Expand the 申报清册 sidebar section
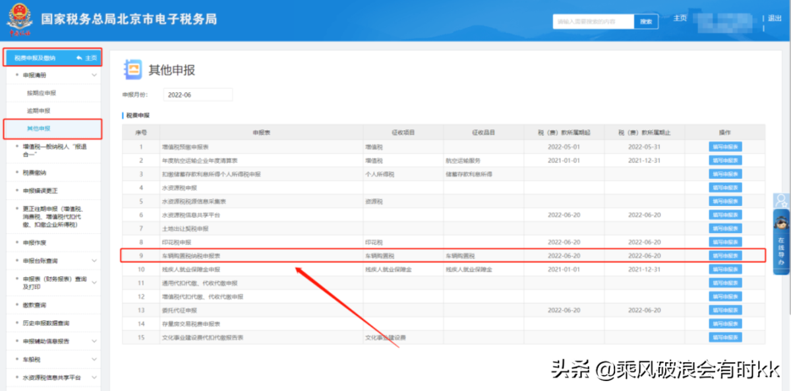 point(94,76)
